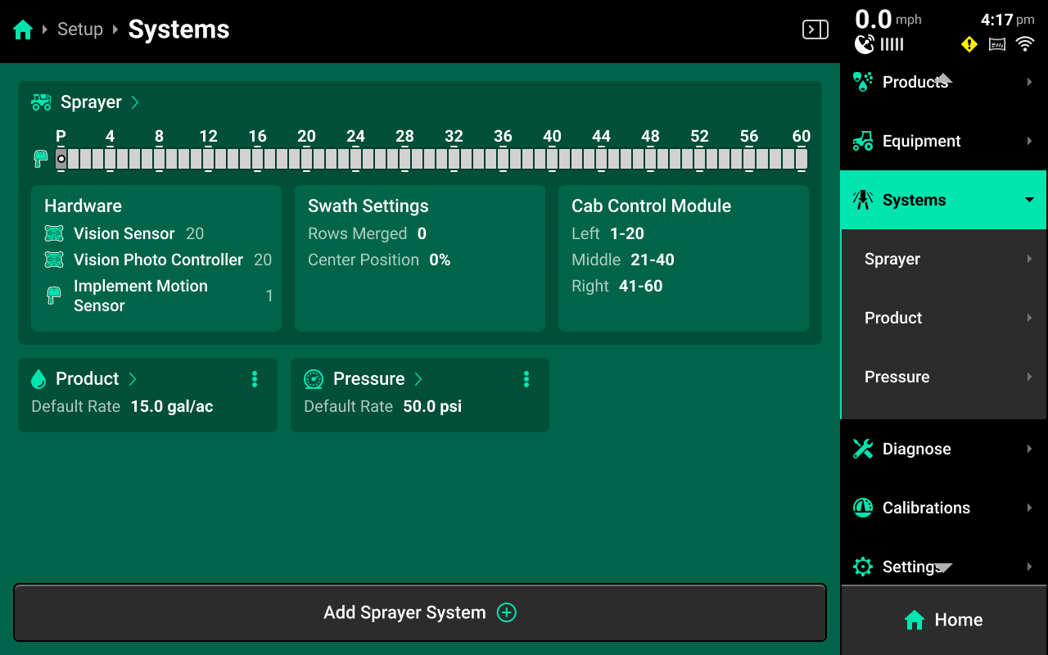Expand the Diagnose menu arrow

click(x=1029, y=449)
